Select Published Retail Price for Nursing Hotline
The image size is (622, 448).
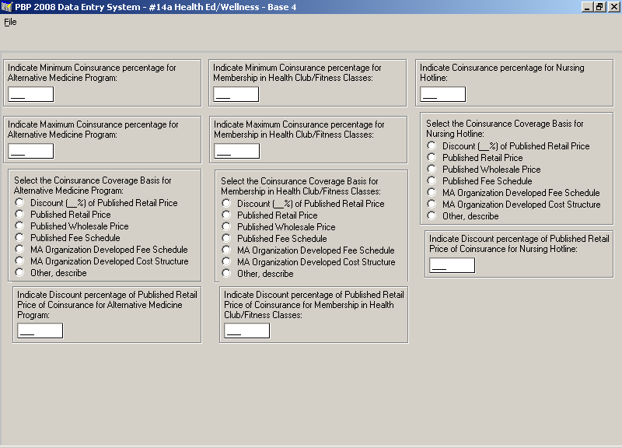[475, 158]
